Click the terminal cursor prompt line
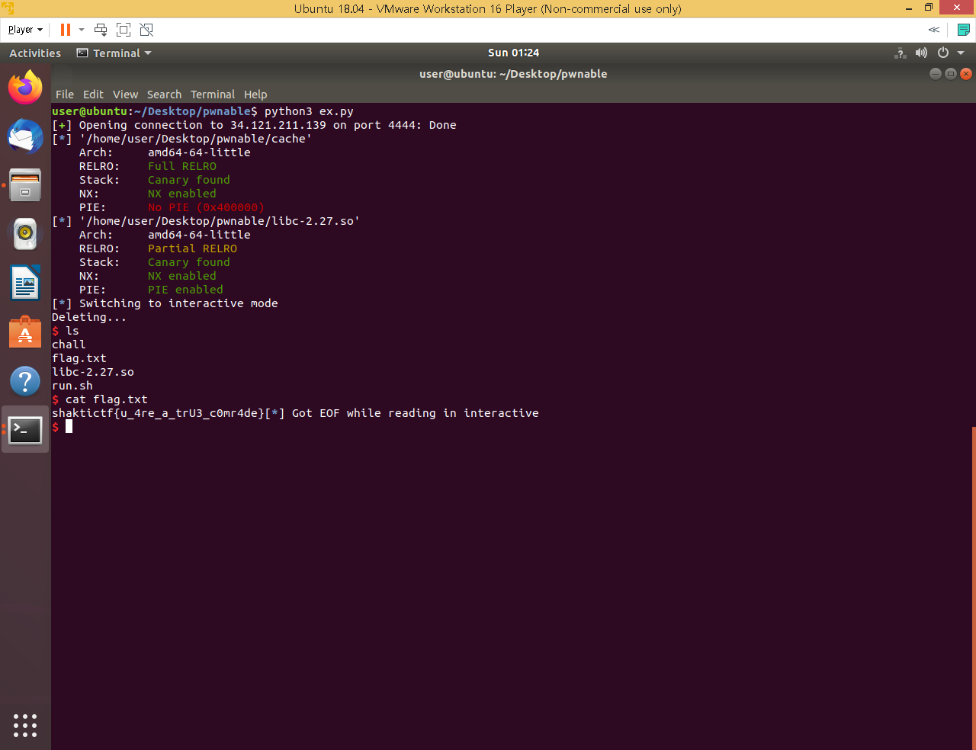976x750 pixels. (x=62, y=427)
